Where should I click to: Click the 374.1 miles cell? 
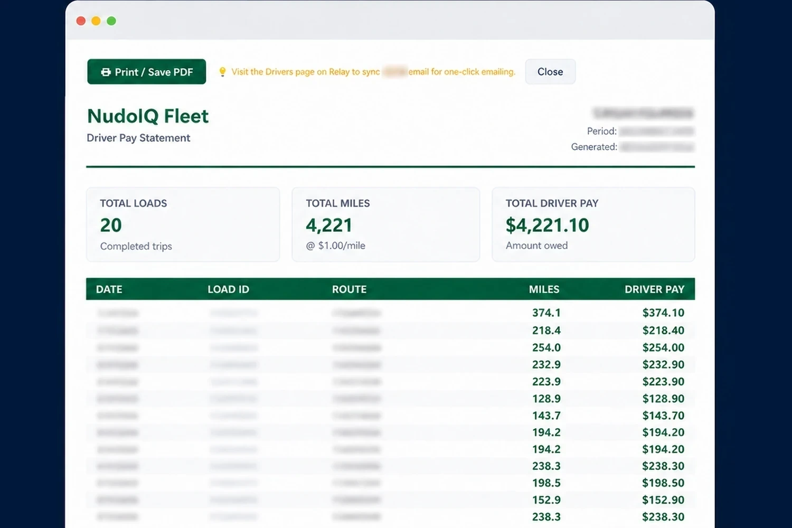(x=546, y=313)
